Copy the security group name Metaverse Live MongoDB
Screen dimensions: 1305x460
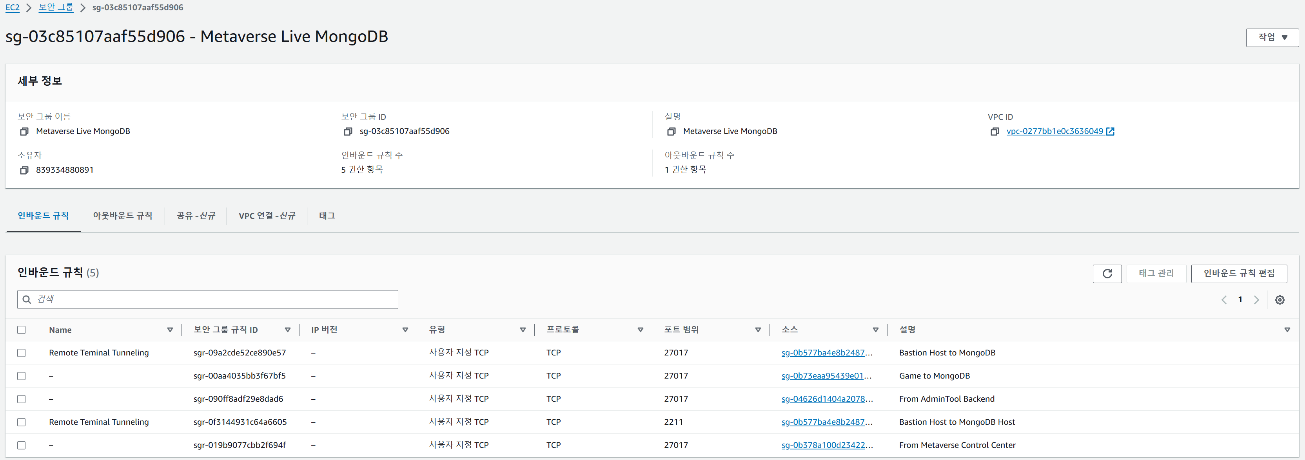click(24, 132)
